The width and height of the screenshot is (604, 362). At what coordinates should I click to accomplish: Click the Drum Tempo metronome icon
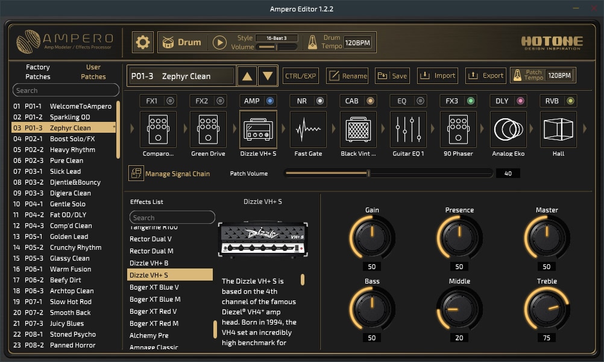click(312, 42)
